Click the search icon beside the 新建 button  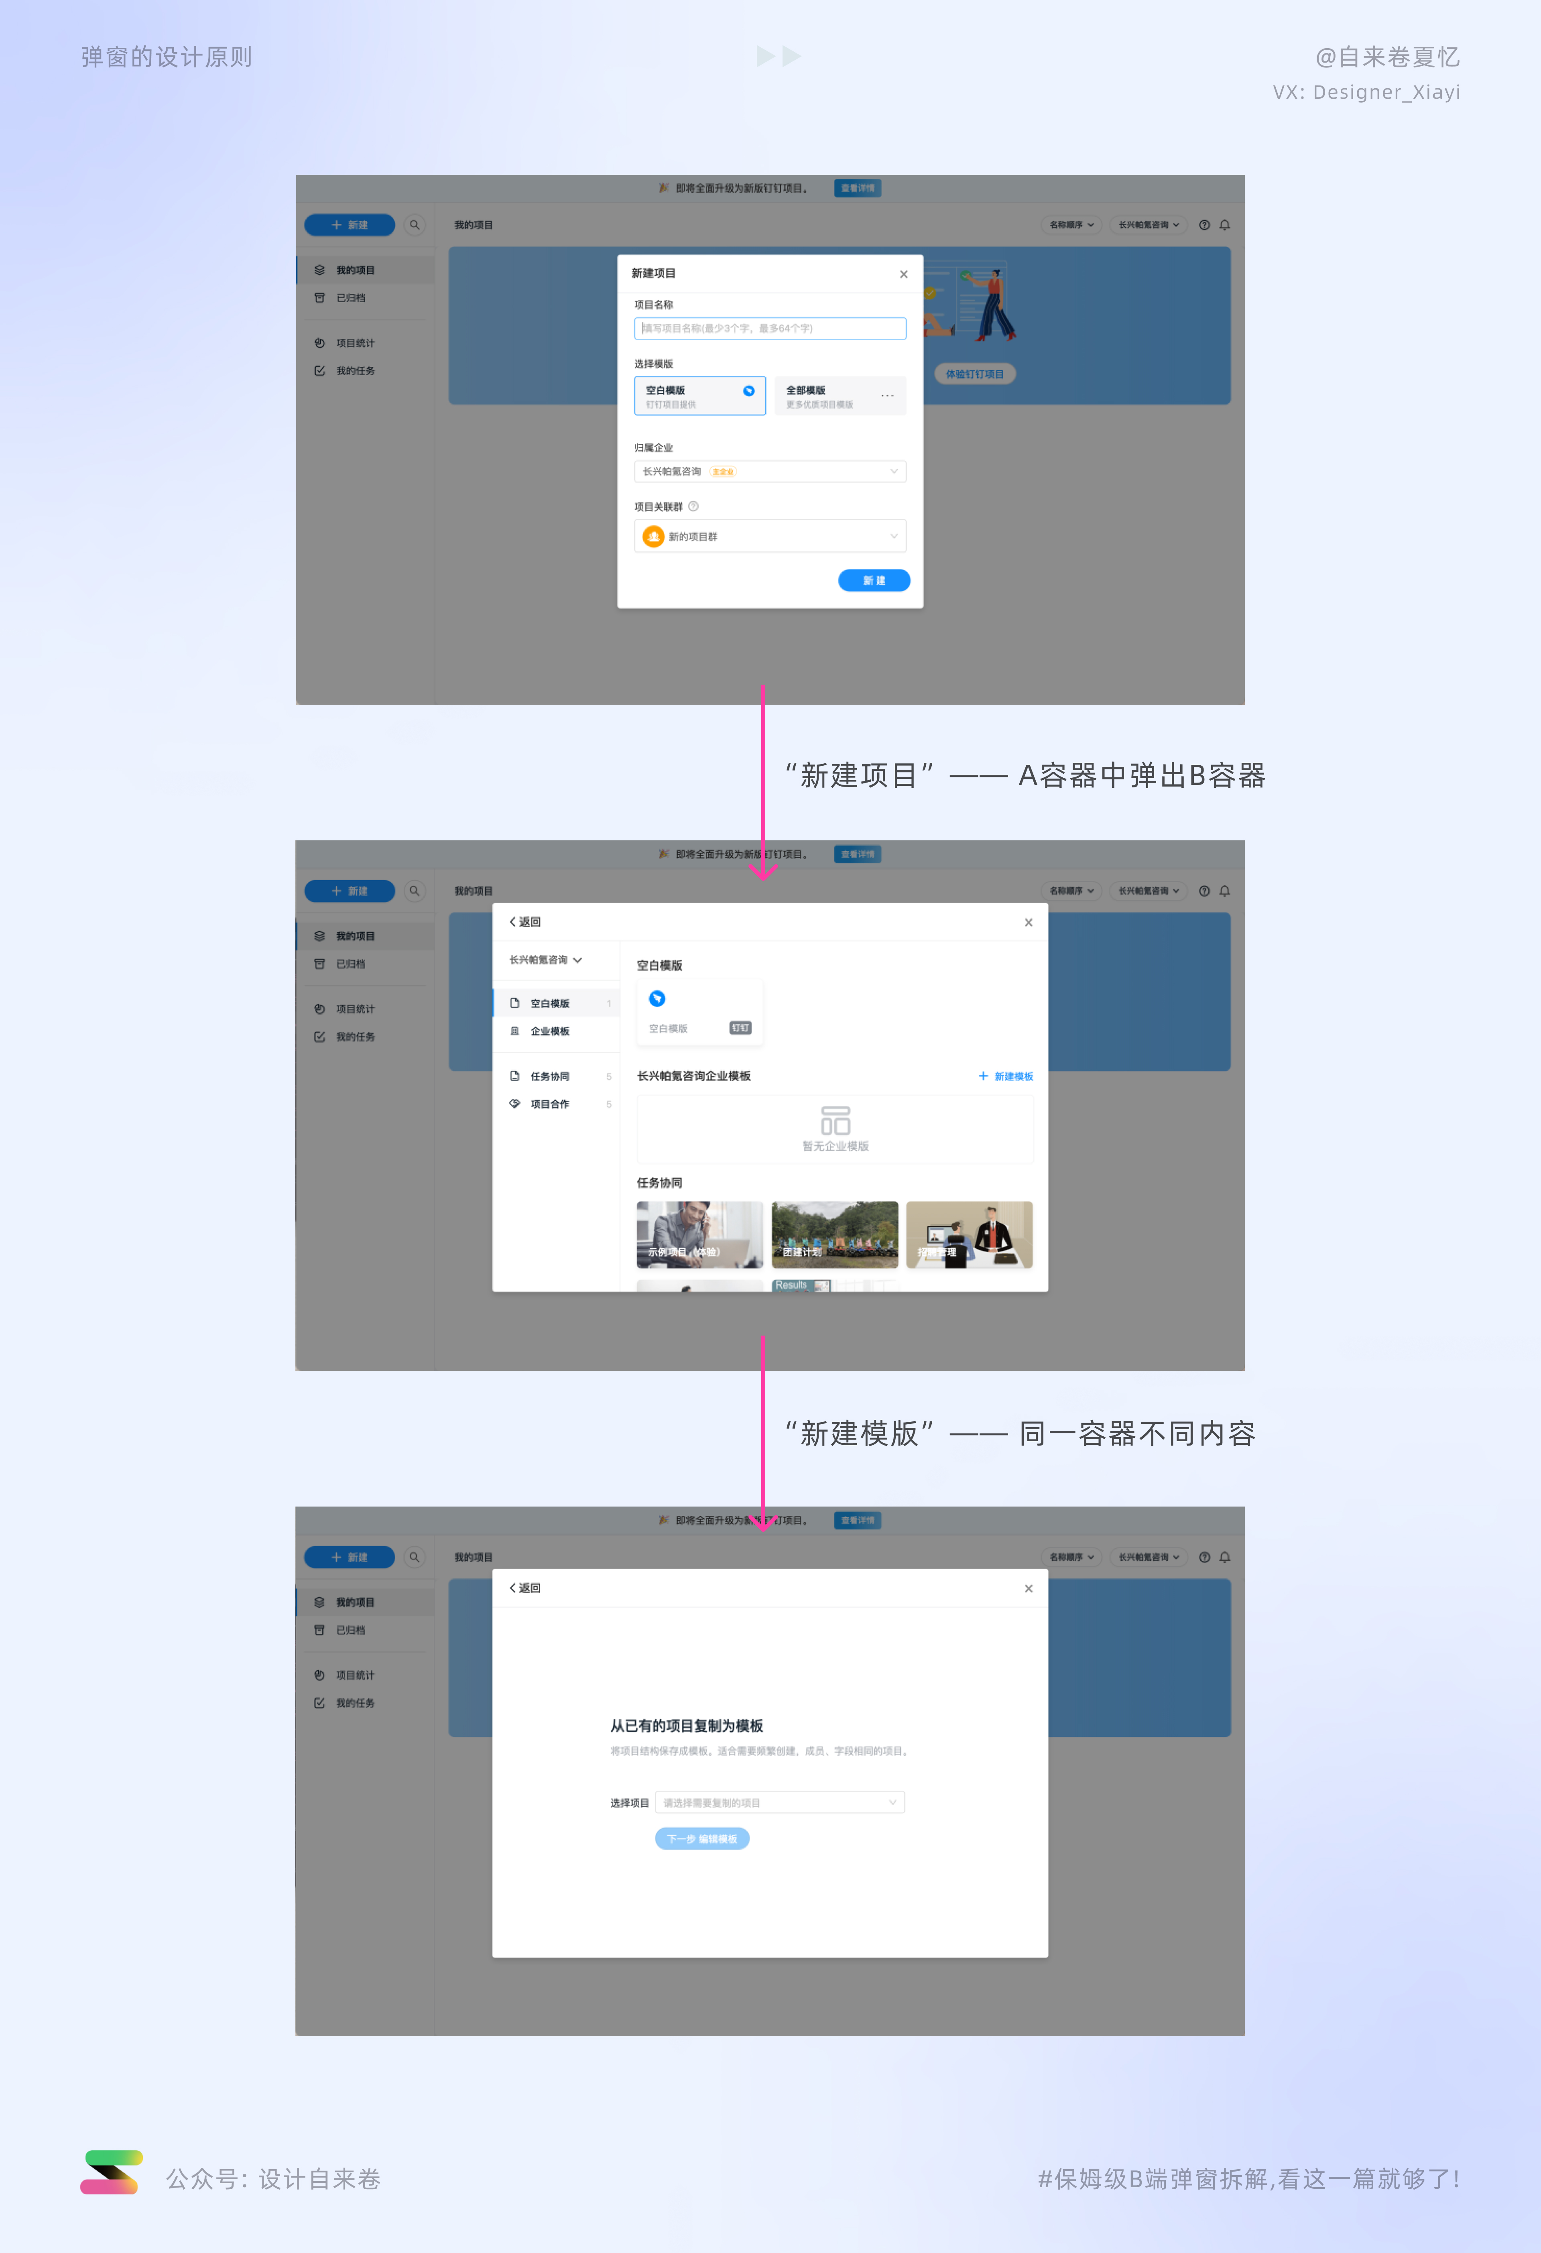415,225
